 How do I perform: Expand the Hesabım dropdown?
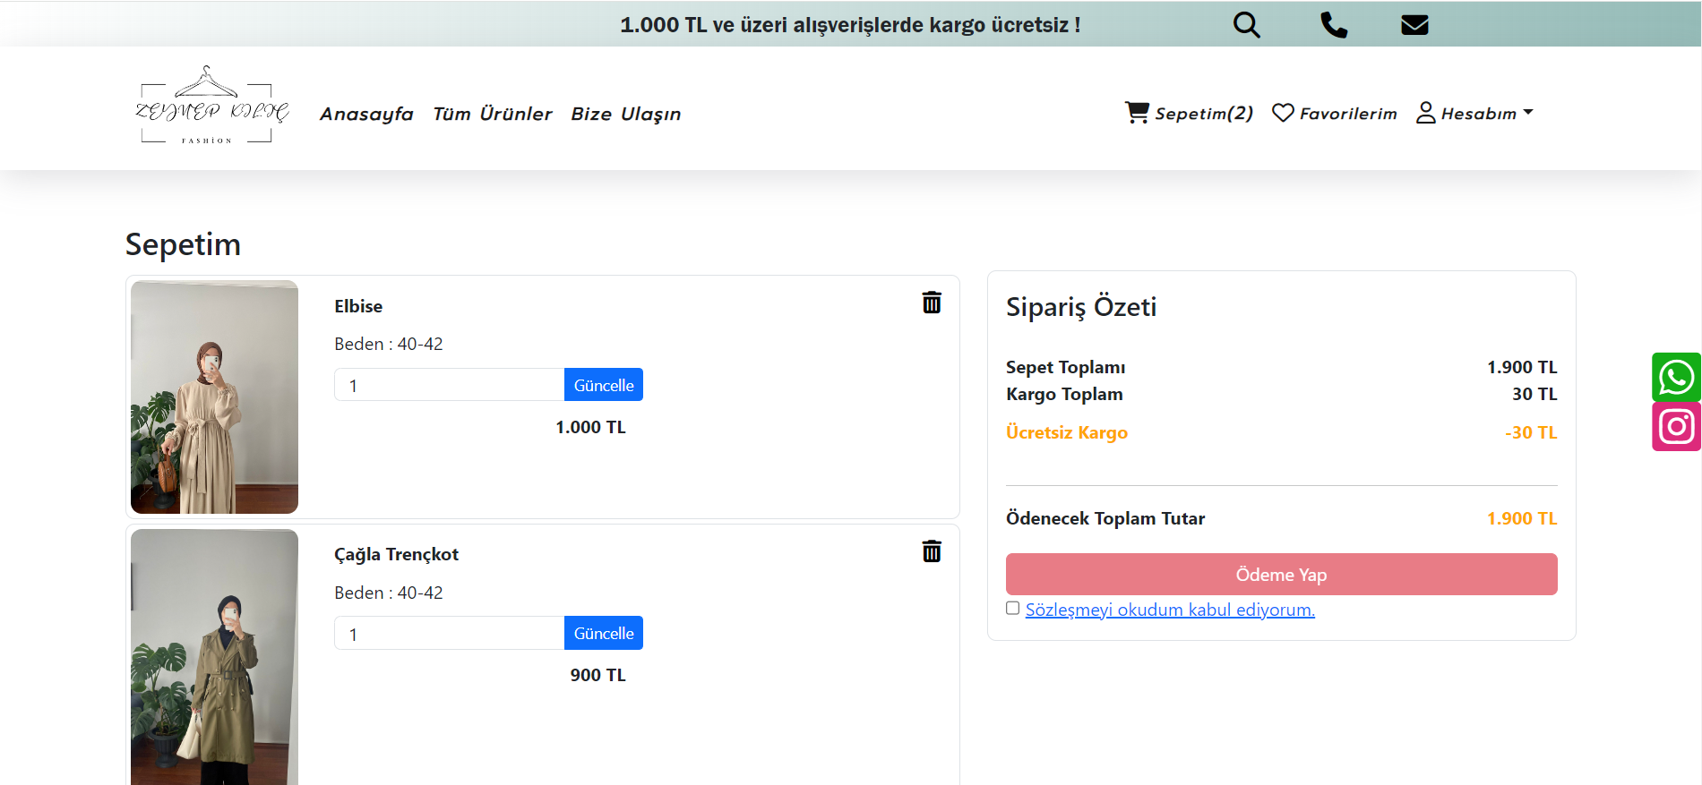click(1475, 114)
